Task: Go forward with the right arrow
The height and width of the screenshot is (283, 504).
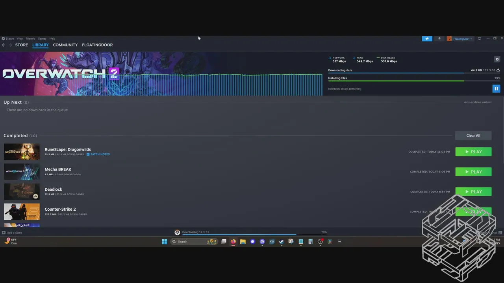Action: 10,45
